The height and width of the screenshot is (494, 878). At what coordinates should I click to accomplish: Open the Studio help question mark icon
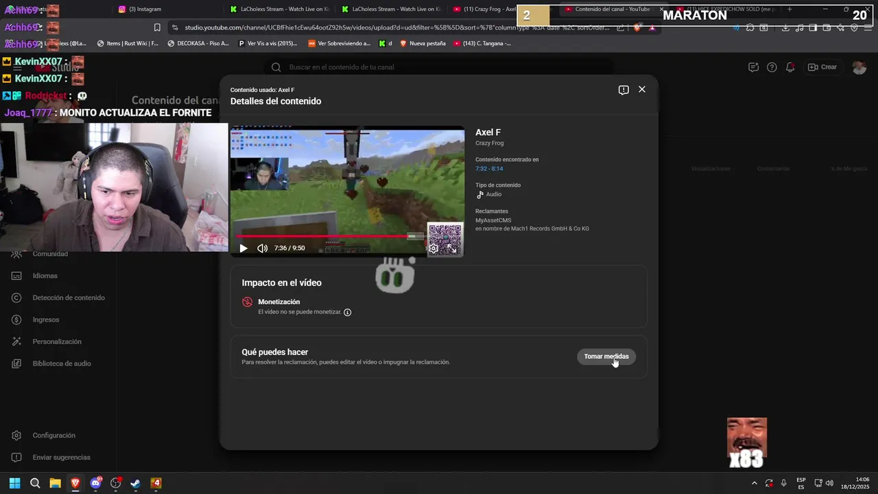772,67
